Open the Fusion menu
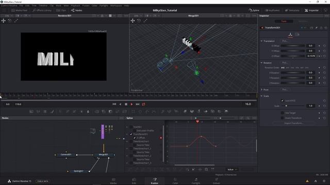Image resolution: width=330 pixels, height=185 pixels. coord(86,6)
